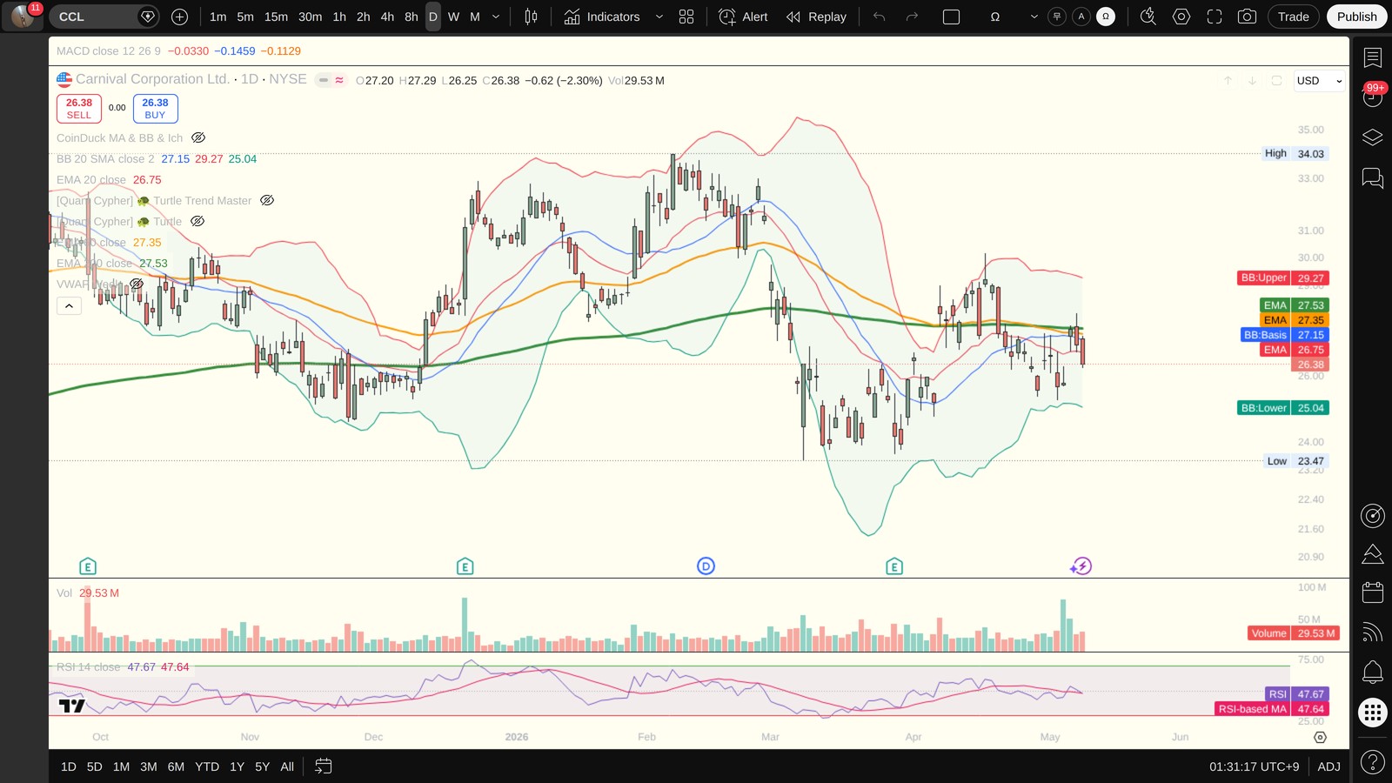Add symbol with plus circle icon
Image resolution: width=1392 pixels, height=783 pixels.
(179, 17)
